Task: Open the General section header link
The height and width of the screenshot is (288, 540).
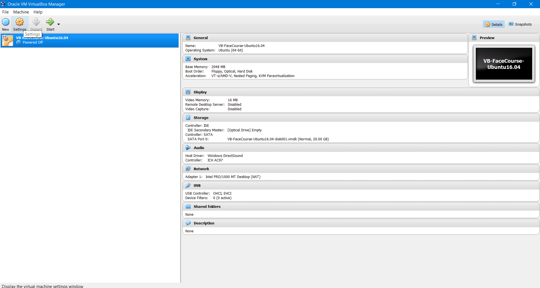Action: pos(201,38)
